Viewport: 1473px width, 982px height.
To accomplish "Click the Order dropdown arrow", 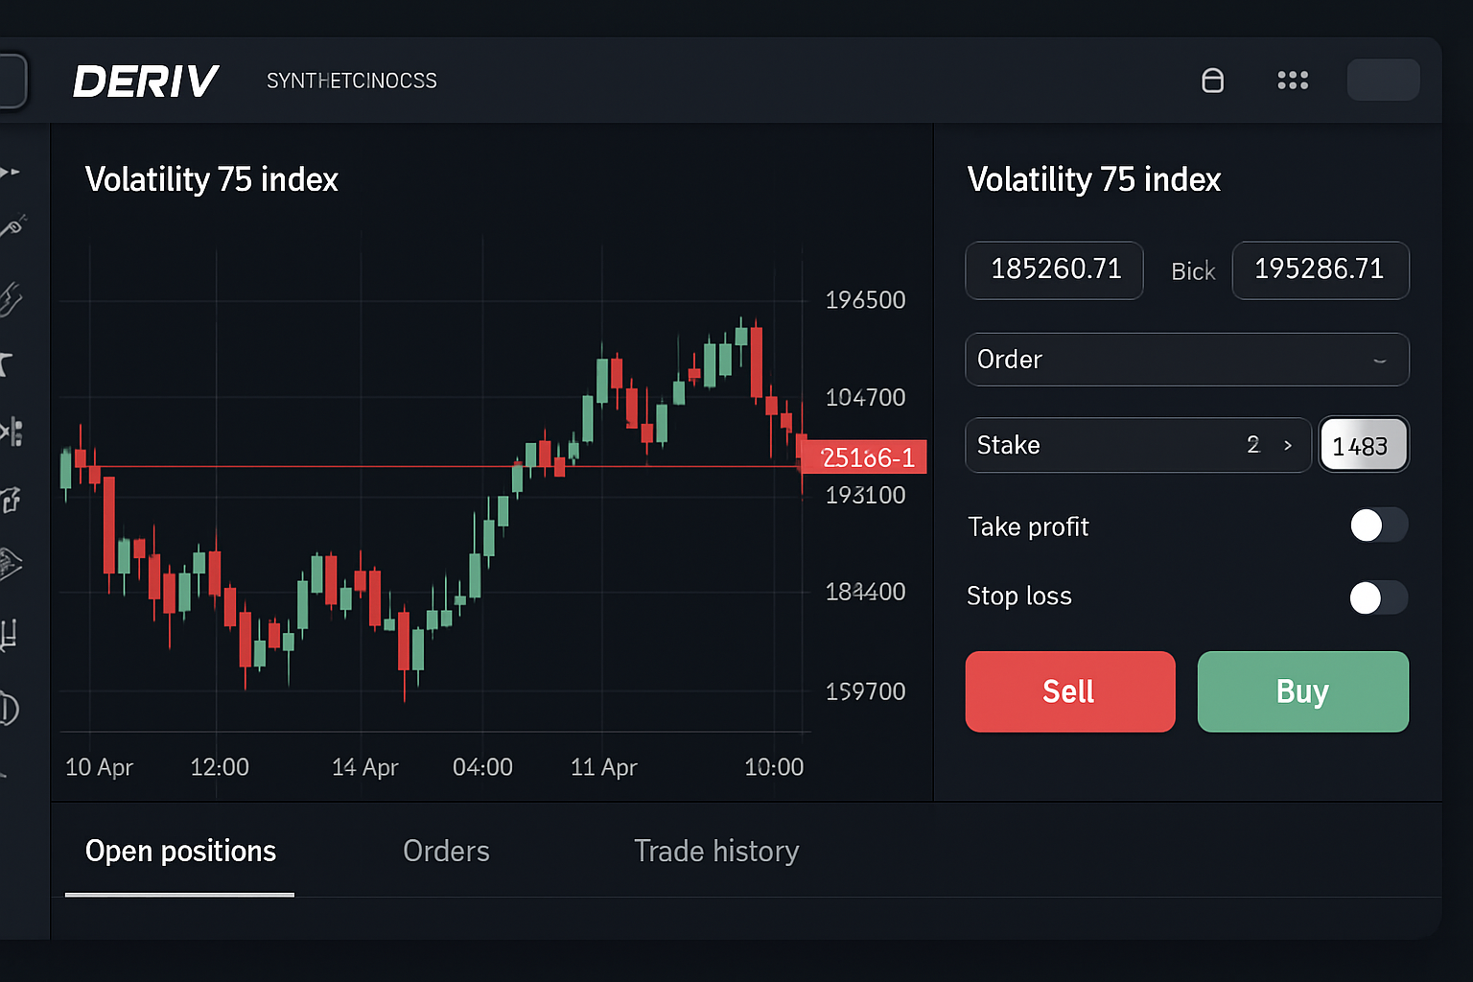I will [1380, 360].
